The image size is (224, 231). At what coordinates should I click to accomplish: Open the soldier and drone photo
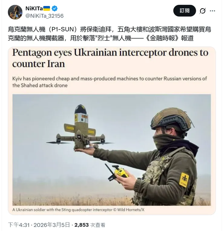[x=112, y=150]
